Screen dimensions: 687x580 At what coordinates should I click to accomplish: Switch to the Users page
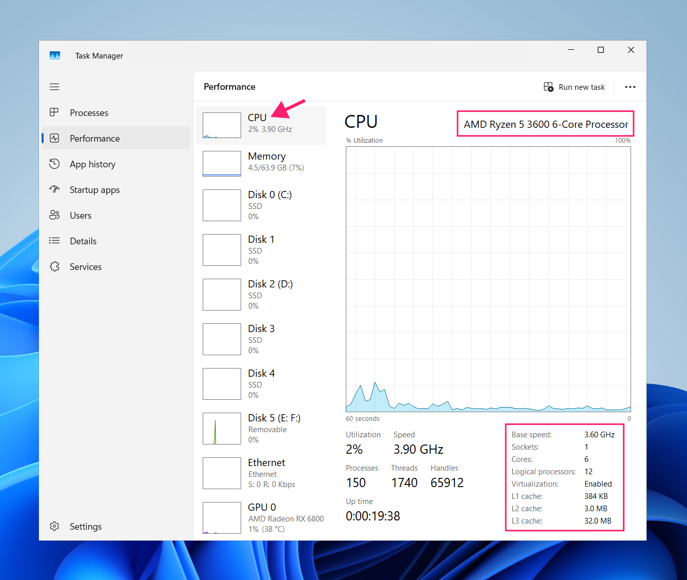coord(81,215)
